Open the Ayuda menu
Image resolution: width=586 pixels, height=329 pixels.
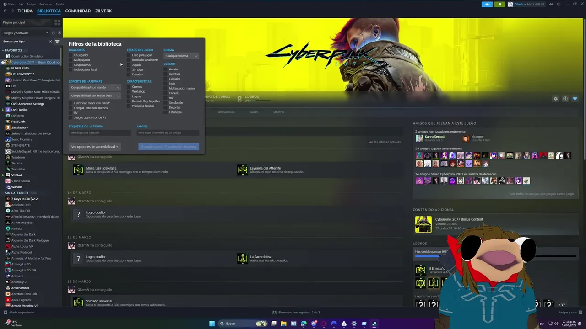[x=60, y=4]
